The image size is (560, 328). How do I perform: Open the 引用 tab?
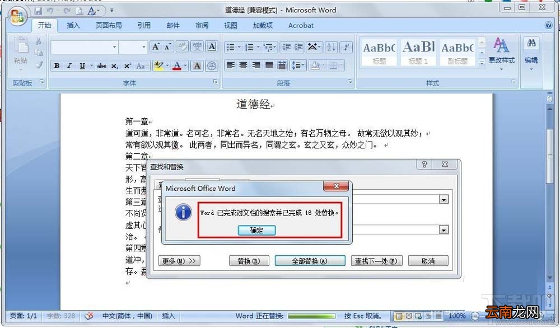tap(144, 25)
